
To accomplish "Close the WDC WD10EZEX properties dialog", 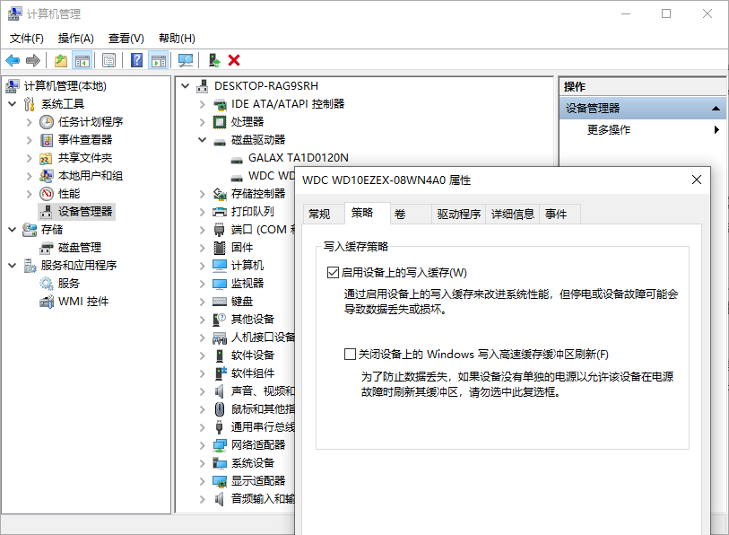I will 697,180.
